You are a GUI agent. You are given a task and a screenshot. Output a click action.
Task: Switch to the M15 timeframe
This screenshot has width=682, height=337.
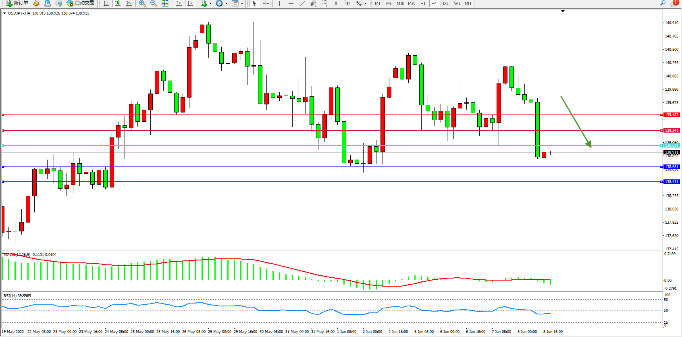400,3
